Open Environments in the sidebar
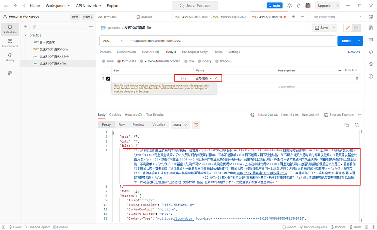Image resolution: width=377 pixels, height=230 pixels. pos(10,43)
